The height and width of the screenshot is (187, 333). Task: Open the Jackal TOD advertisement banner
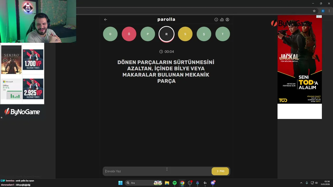[x=299, y=59]
